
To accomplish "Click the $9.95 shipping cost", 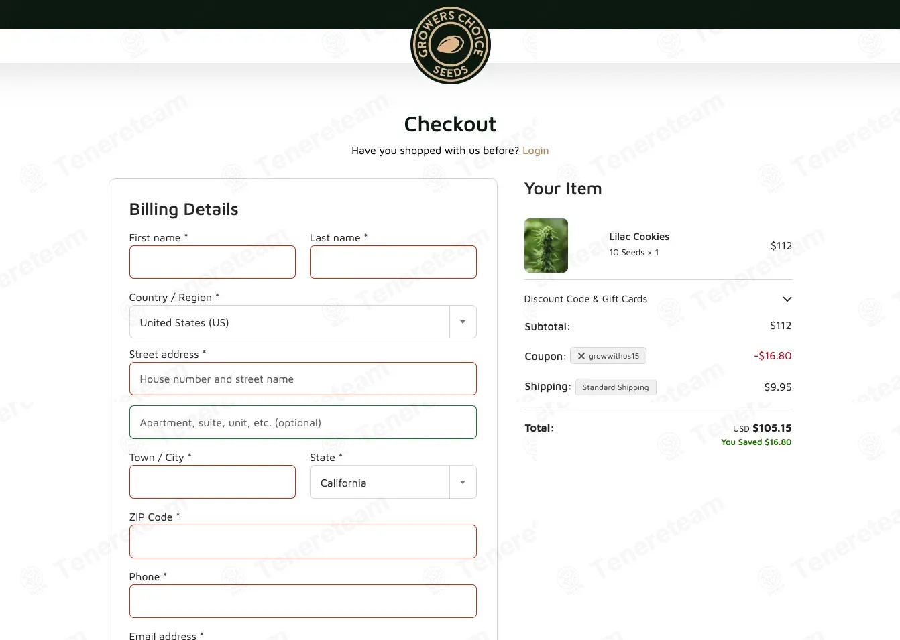I will [778, 387].
